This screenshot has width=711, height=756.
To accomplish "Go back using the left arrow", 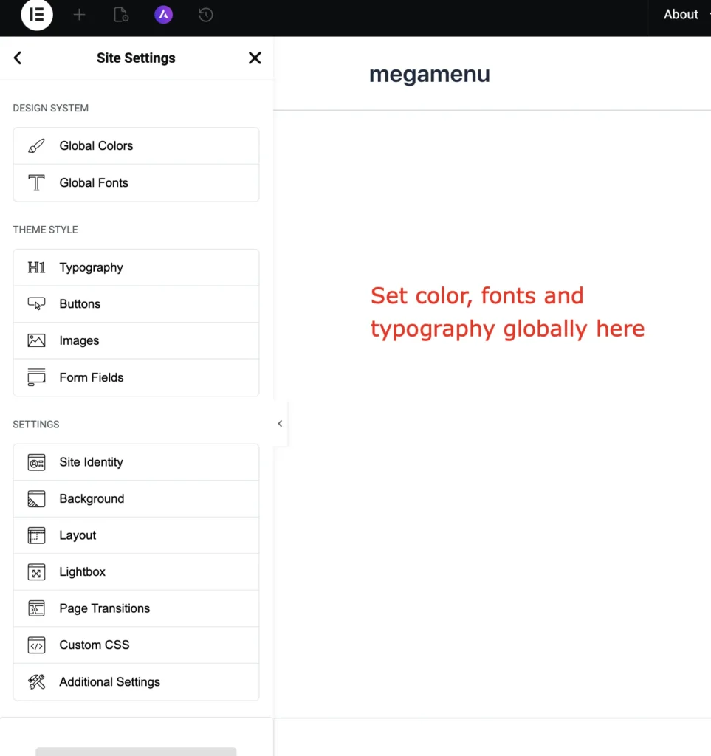I will tap(18, 58).
